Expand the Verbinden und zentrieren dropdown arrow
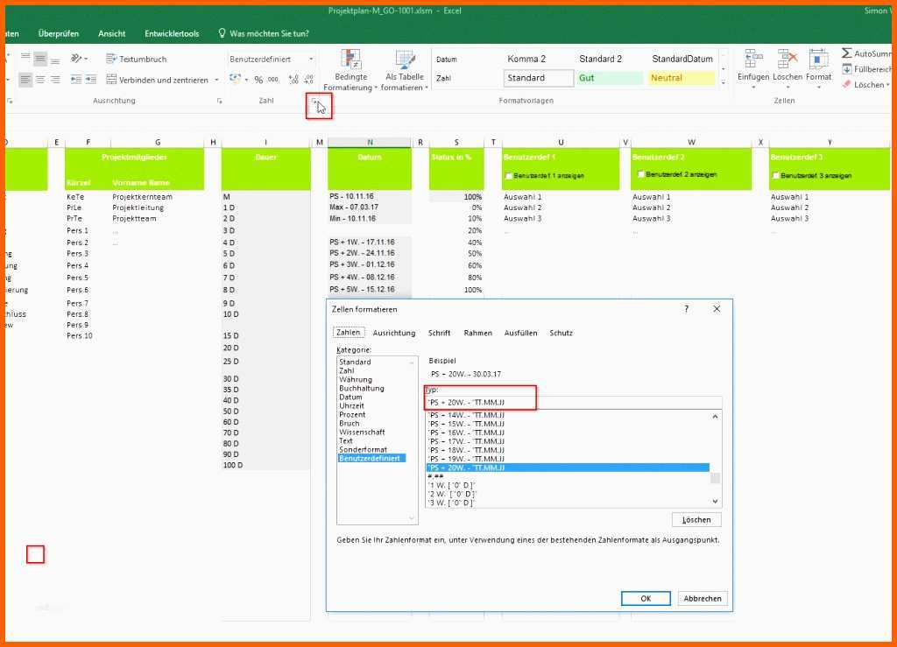 (217, 80)
